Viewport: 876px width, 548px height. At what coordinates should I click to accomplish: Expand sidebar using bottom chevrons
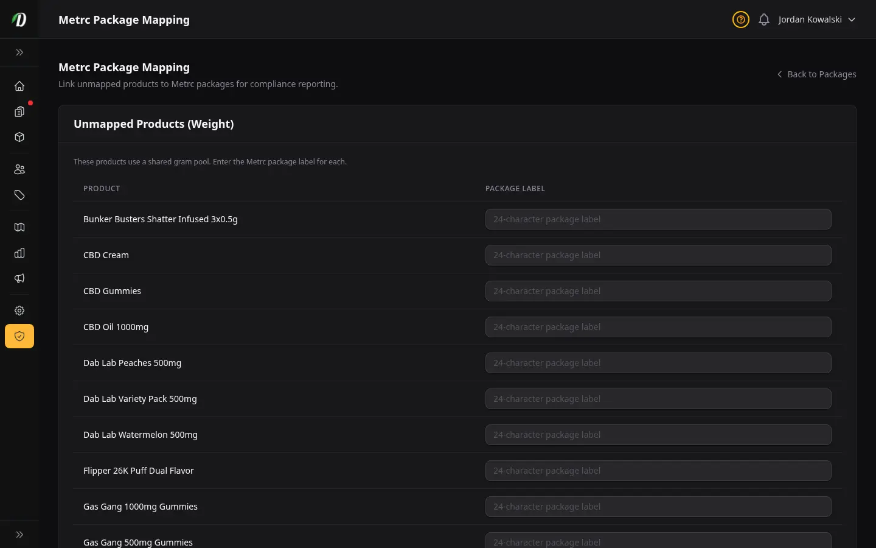19,535
